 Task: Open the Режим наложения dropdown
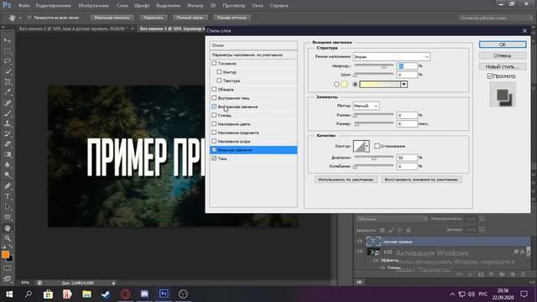[x=392, y=57]
